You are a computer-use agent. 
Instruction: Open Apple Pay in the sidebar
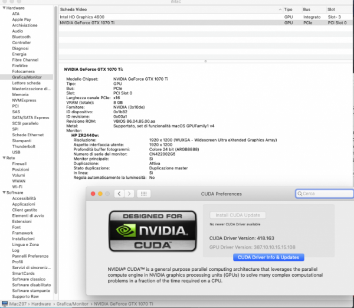[21, 19]
